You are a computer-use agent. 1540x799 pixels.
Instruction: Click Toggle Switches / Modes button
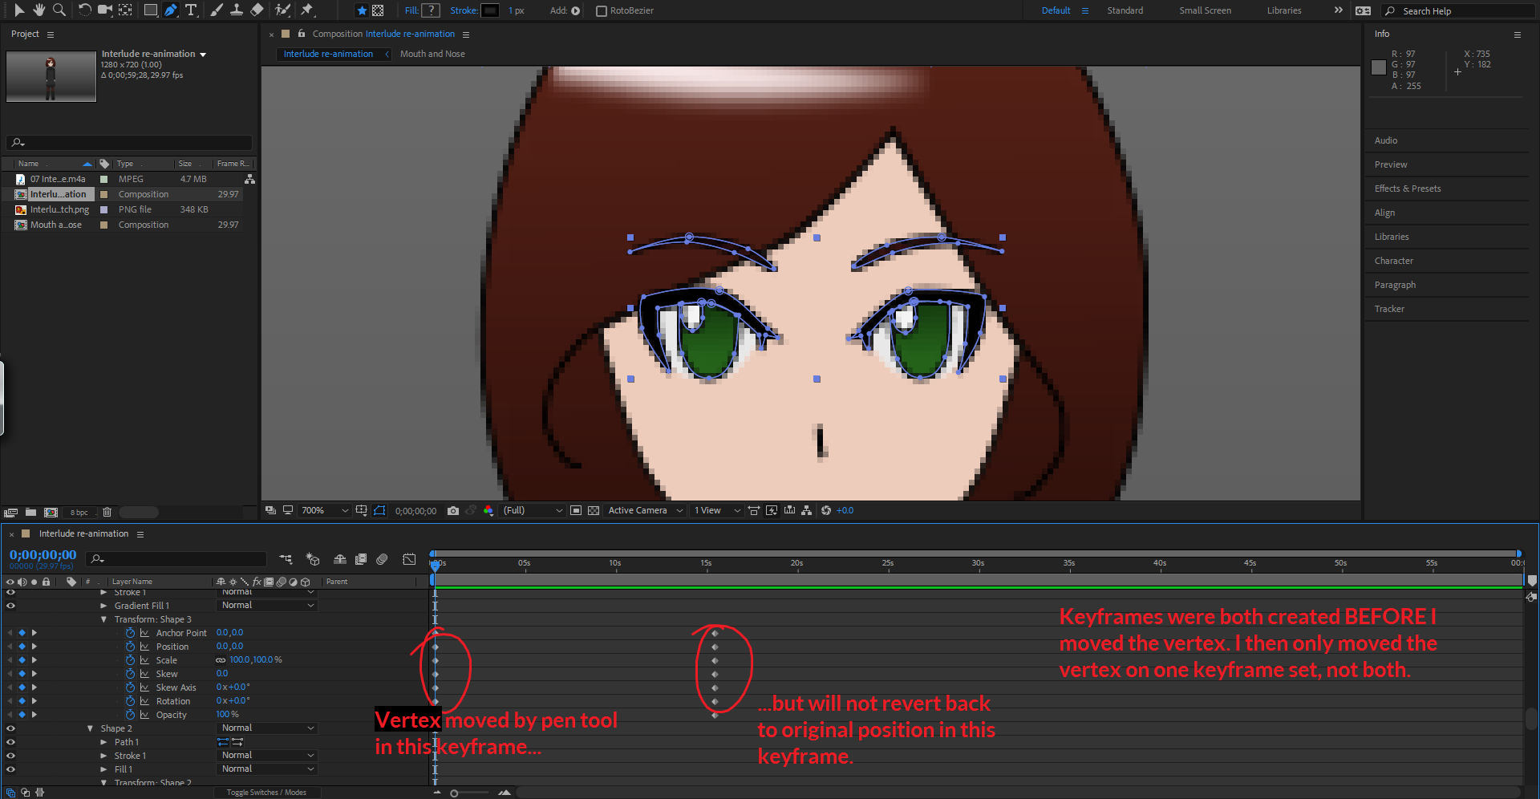[x=266, y=793]
